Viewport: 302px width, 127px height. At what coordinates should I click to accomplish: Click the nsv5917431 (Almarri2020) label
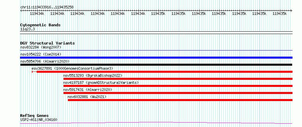point(88,90)
